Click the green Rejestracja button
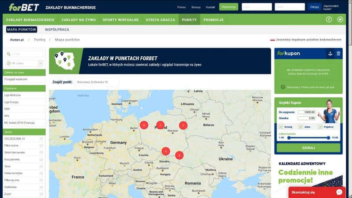The width and height of the screenshot is (352, 198). pyautogui.click(x=229, y=7)
